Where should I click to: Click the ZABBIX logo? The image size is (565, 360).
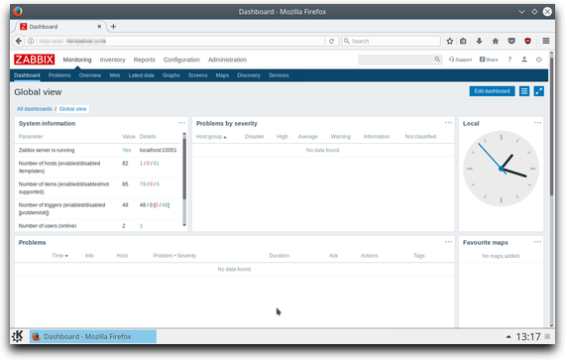click(x=35, y=60)
